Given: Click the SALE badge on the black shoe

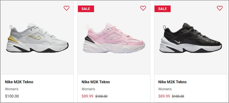Looking at the screenshot, I should 162,9.
